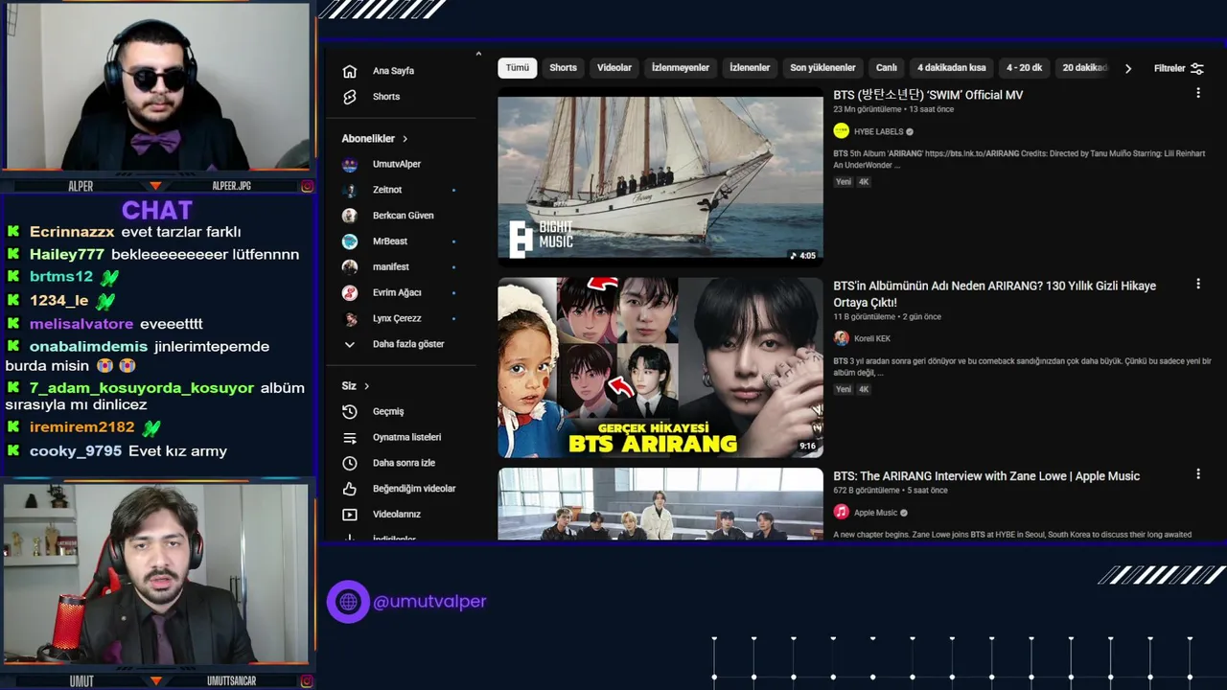Select the Tümü filter chip
Image resolution: width=1227 pixels, height=690 pixels.
(518, 68)
